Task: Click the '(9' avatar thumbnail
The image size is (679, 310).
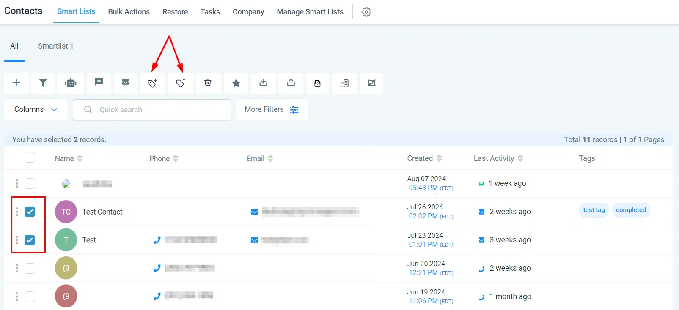Action: pyautogui.click(x=66, y=296)
